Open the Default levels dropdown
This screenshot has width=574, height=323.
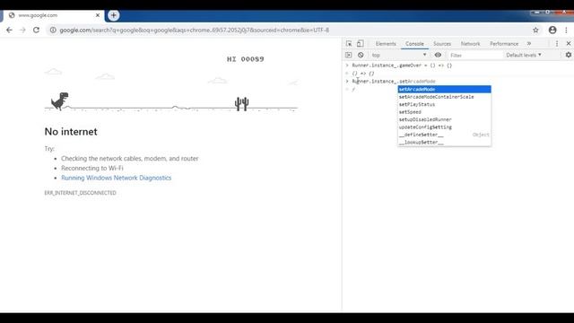pos(524,55)
